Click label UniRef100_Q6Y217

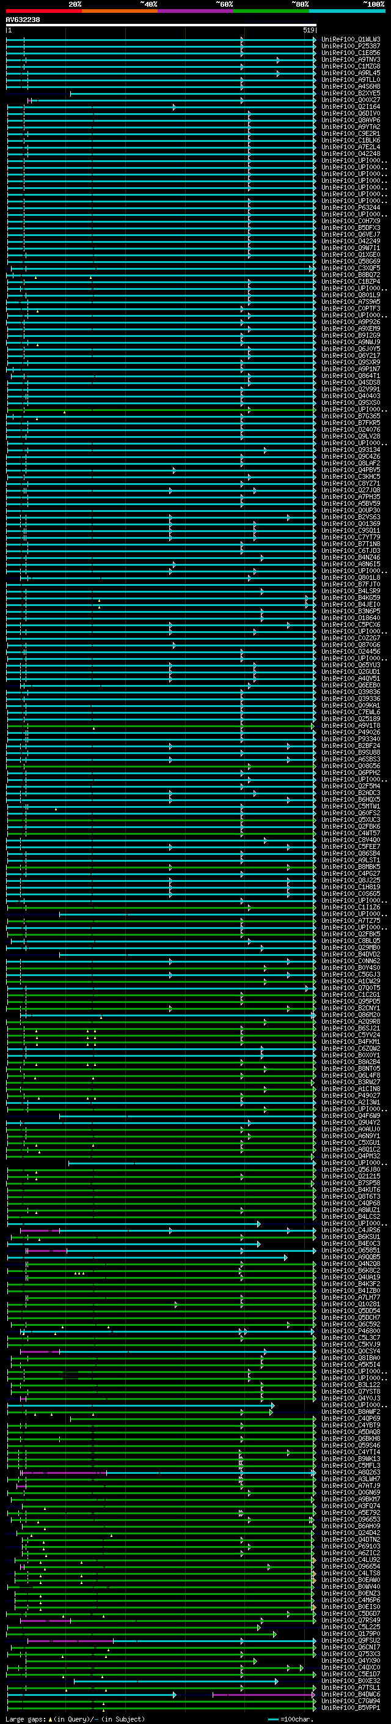click(x=351, y=355)
